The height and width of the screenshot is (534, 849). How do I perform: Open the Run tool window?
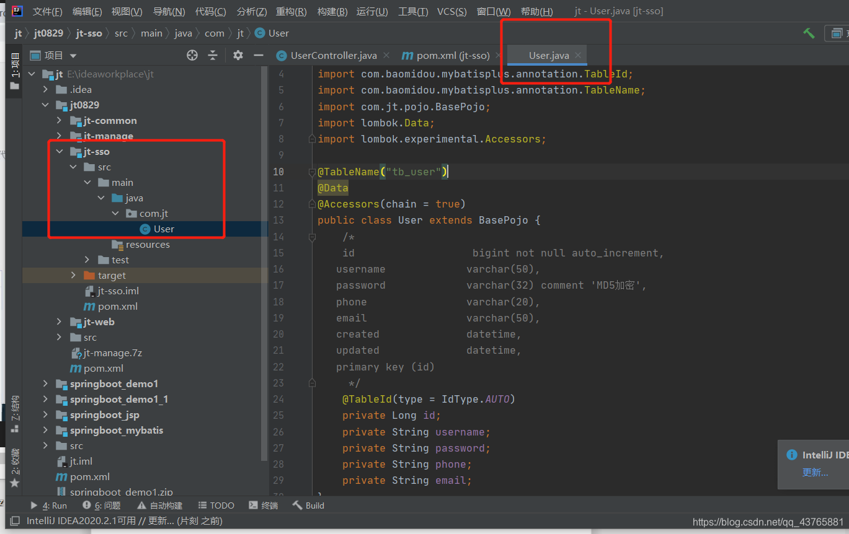(48, 506)
